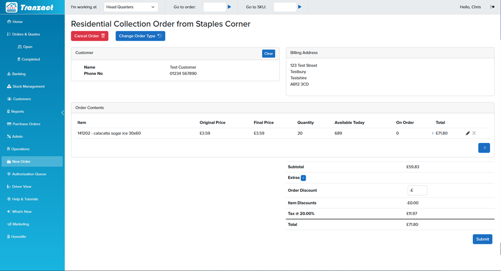Open Purchase Orders from sidebar
This screenshot has height=271, width=501.
[27, 124]
